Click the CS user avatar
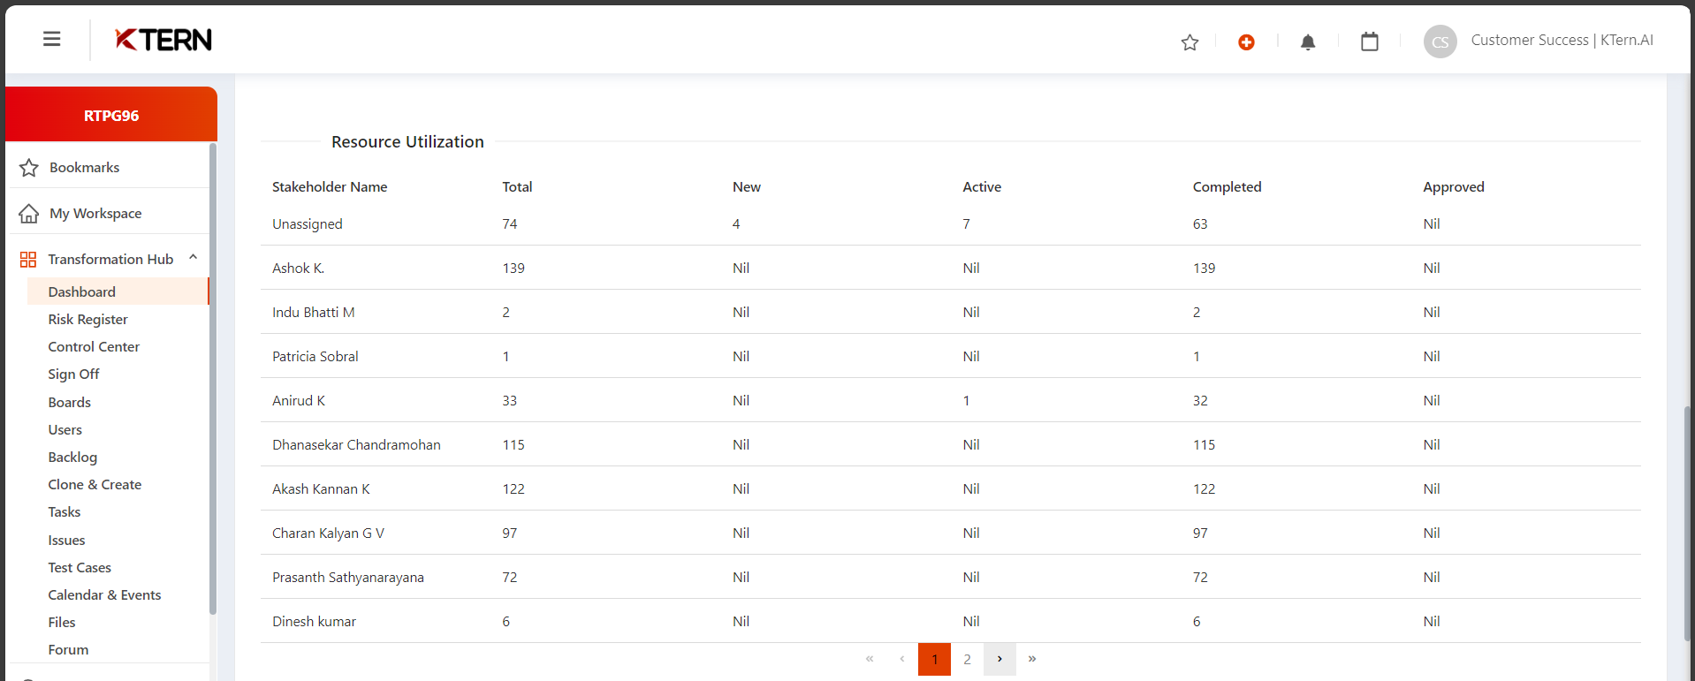Image resolution: width=1695 pixels, height=681 pixels. click(1440, 42)
